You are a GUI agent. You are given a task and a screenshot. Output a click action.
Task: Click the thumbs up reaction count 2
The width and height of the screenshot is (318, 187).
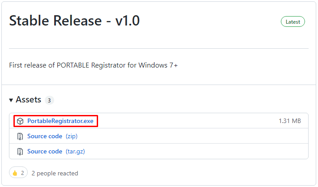[22, 173]
